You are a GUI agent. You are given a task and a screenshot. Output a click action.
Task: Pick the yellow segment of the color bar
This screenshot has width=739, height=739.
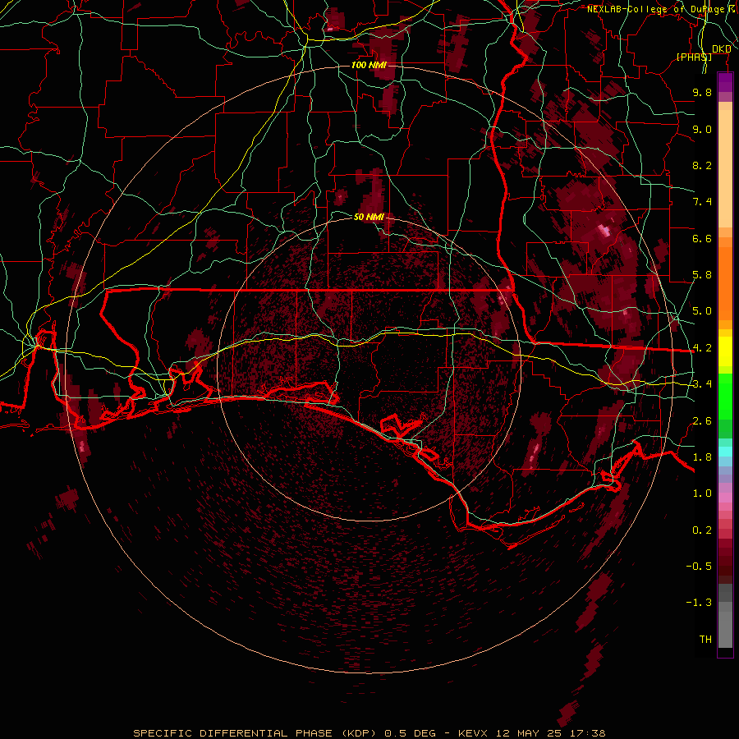(x=725, y=351)
